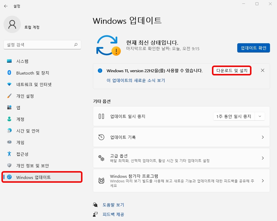This screenshot has height=221, width=277.
Task: Open 이 업데이트의 새로운 소식 보기 link
Action: tap(136, 80)
